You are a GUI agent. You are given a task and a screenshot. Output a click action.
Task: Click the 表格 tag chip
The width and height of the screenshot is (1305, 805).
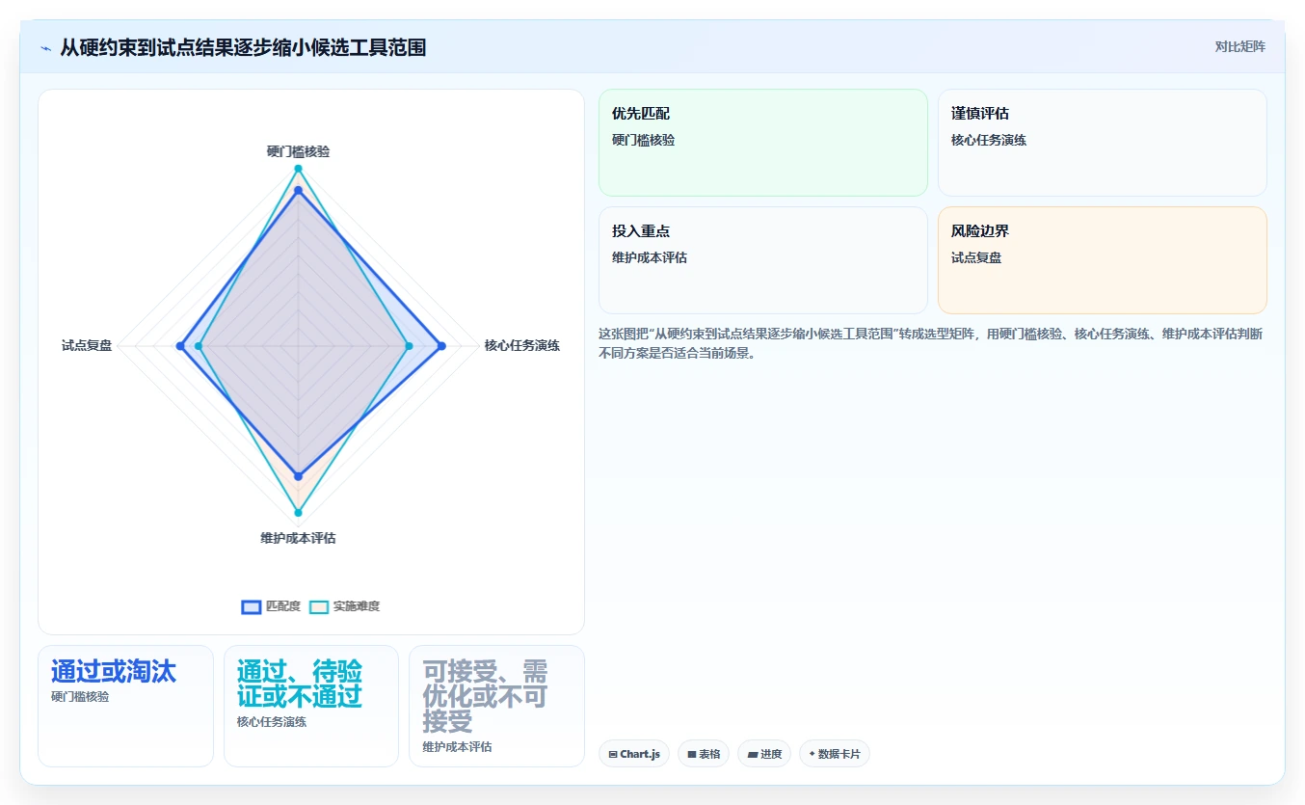pos(704,754)
